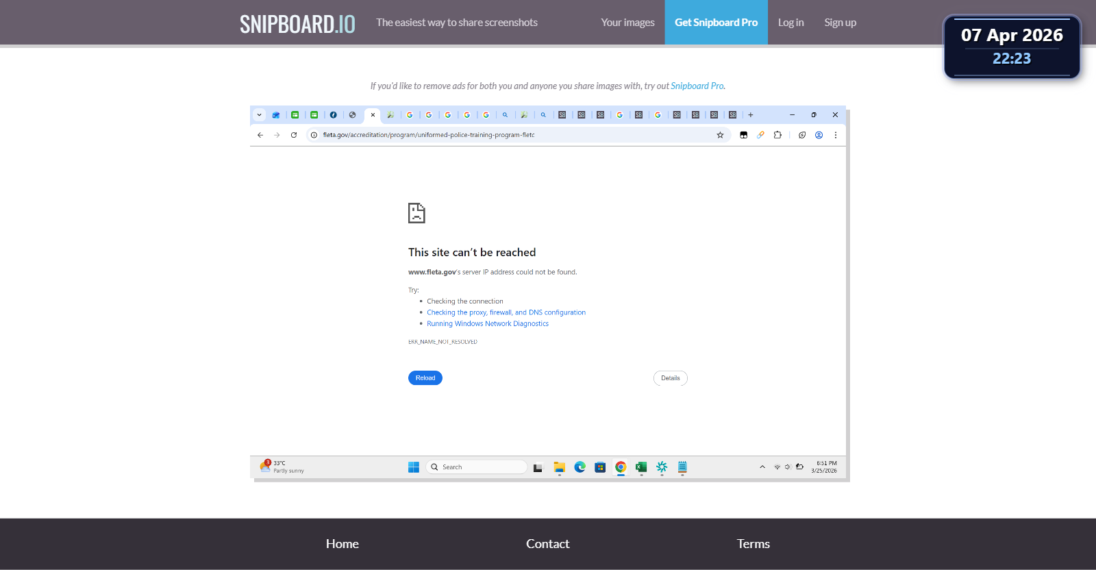Image resolution: width=1096 pixels, height=570 pixels.
Task: Click the browser refresh icon in the screenshot
Action: pyautogui.click(x=294, y=135)
